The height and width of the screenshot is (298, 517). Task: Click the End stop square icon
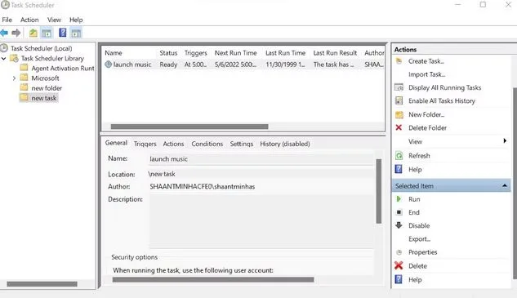pos(399,212)
